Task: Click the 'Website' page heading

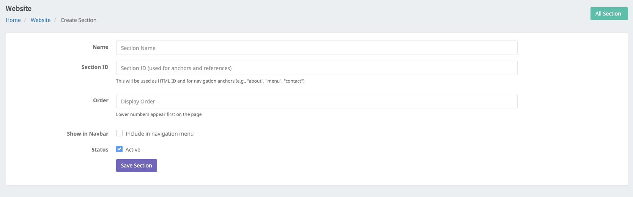Action: click(x=19, y=8)
